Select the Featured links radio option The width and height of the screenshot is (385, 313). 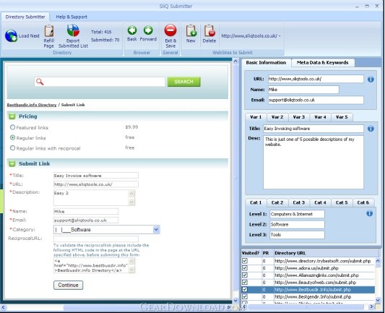12,127
